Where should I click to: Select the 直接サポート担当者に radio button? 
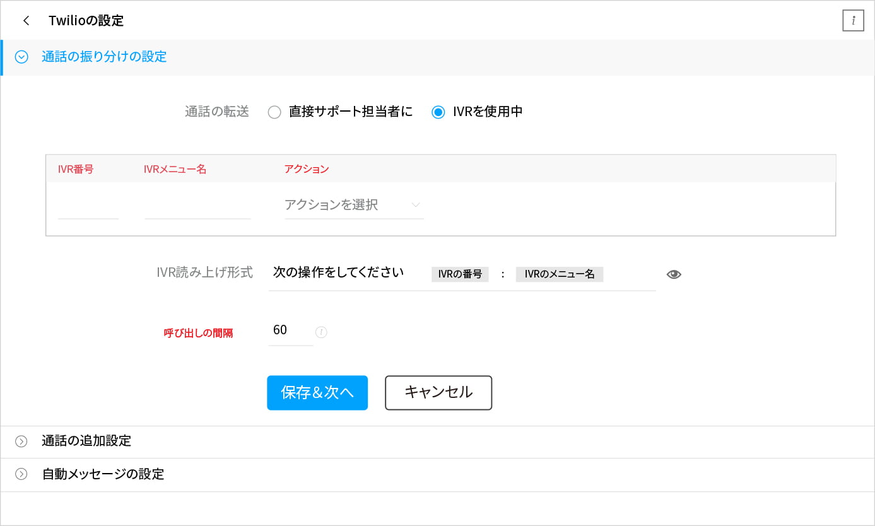[x=274, y=112]
